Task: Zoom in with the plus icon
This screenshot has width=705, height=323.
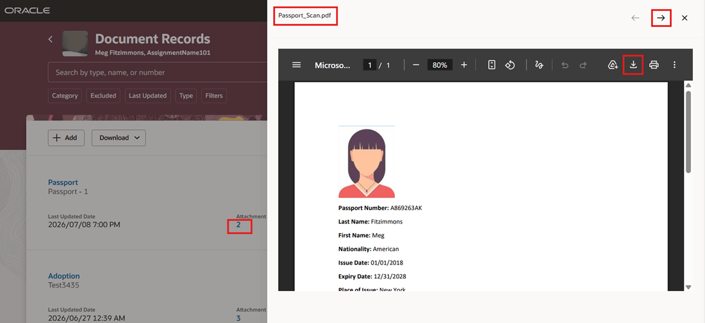Action: [464, 65]
